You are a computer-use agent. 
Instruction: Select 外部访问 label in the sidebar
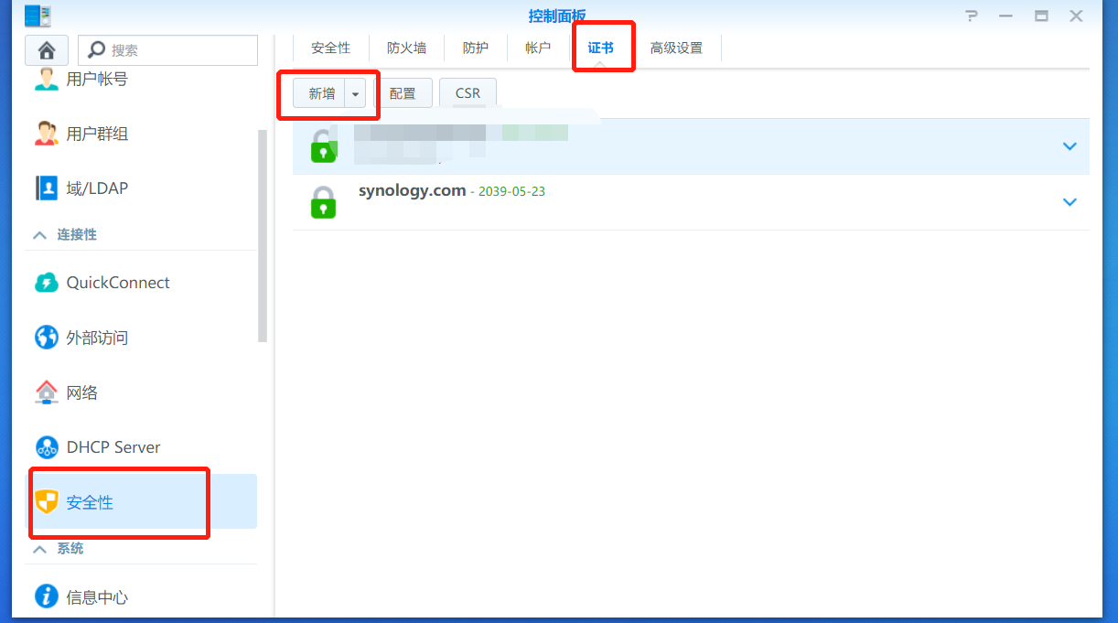coord(97,338)
